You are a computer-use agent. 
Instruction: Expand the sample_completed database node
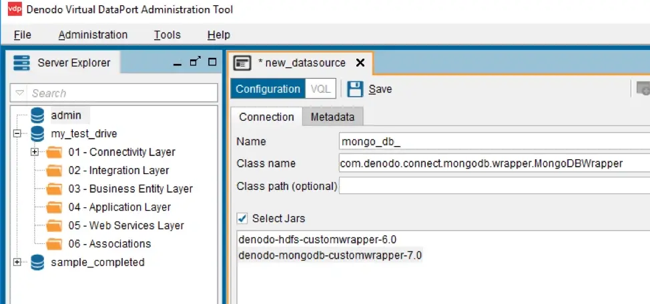click(17, 262)
